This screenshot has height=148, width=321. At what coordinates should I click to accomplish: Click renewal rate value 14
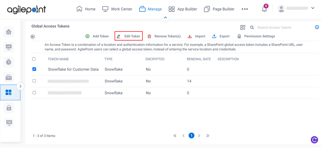point(189,81)
